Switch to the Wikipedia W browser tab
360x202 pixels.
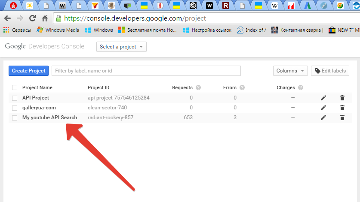click(x=274, y=6)
